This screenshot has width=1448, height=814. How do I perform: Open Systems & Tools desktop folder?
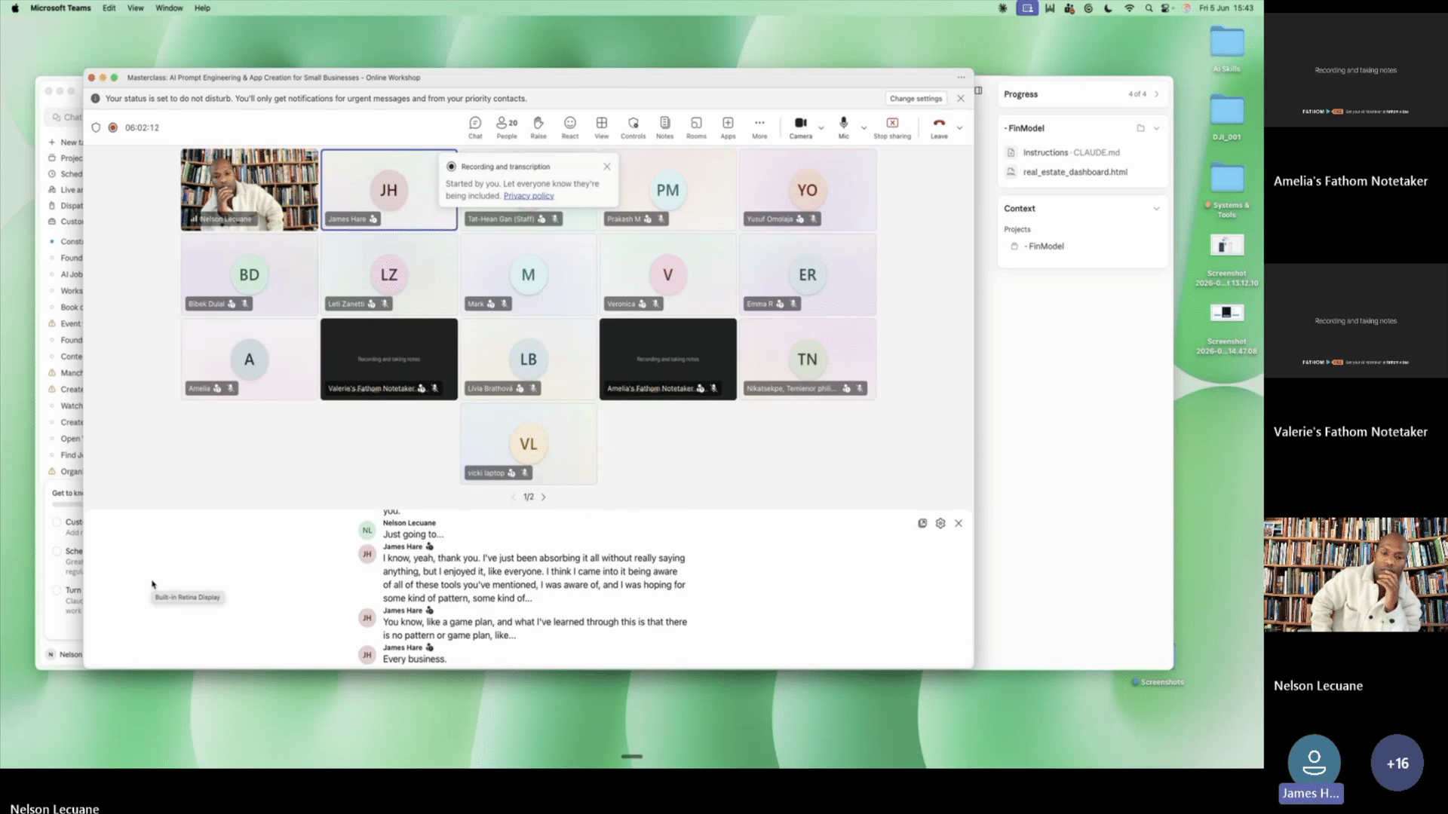[1227, 191]
